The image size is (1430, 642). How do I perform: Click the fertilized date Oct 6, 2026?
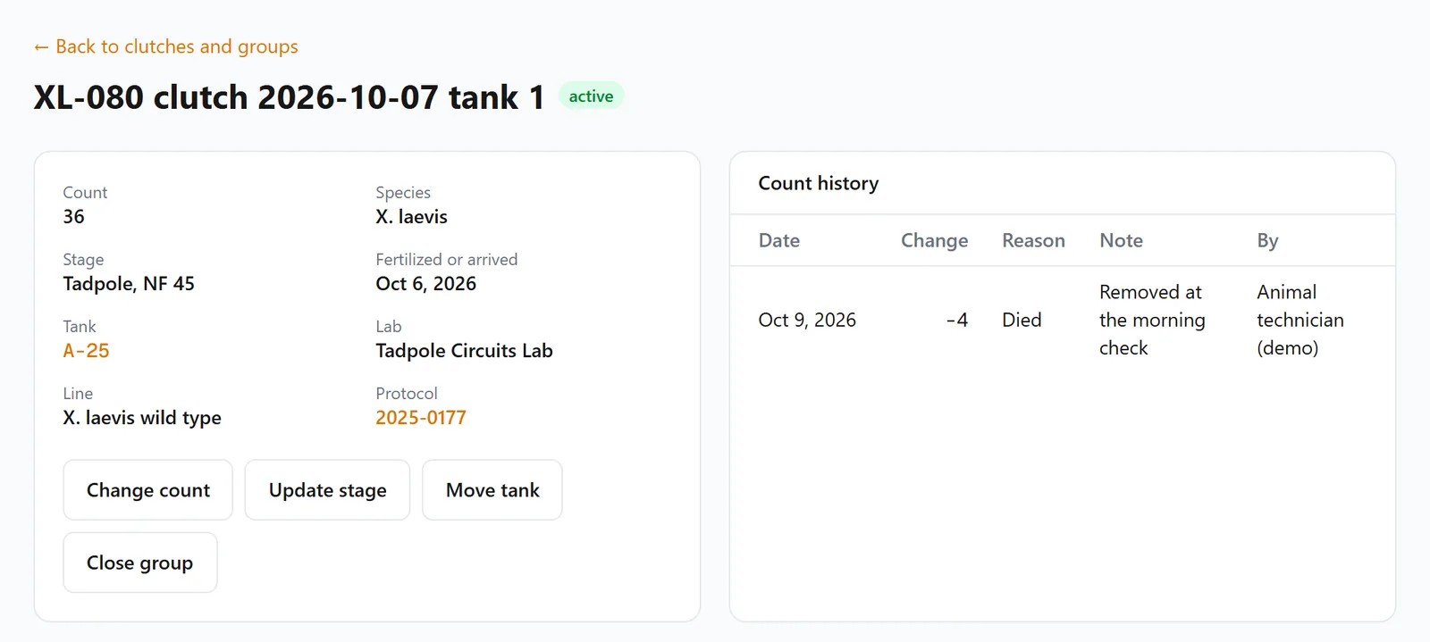point(425,284)
